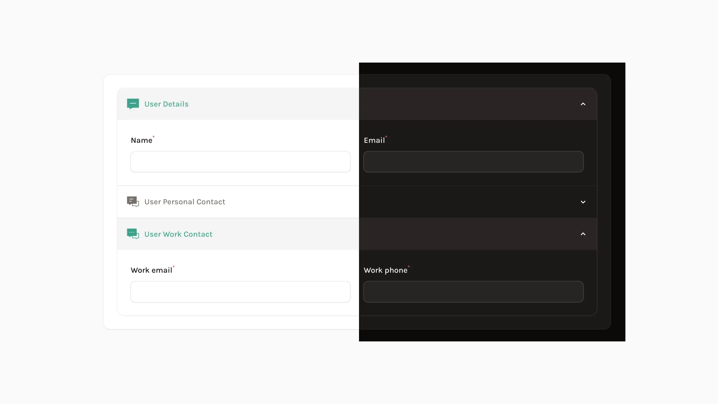Click the Name input field
This screenshot has height=404, width=718.
240,162
